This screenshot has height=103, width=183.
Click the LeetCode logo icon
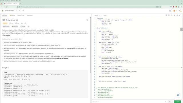[3, 11]
